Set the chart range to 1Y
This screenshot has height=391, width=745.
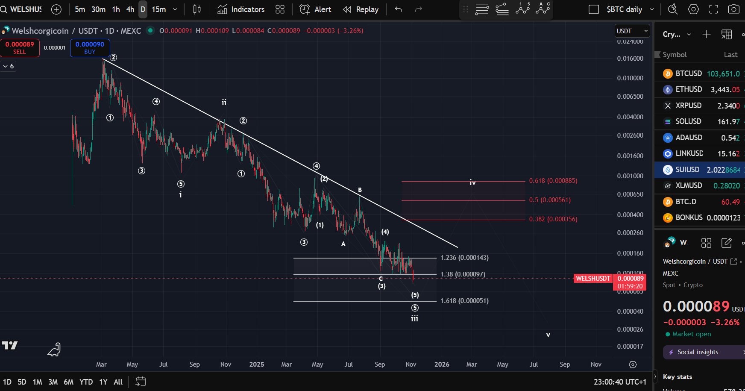click(x=103, y=382)
